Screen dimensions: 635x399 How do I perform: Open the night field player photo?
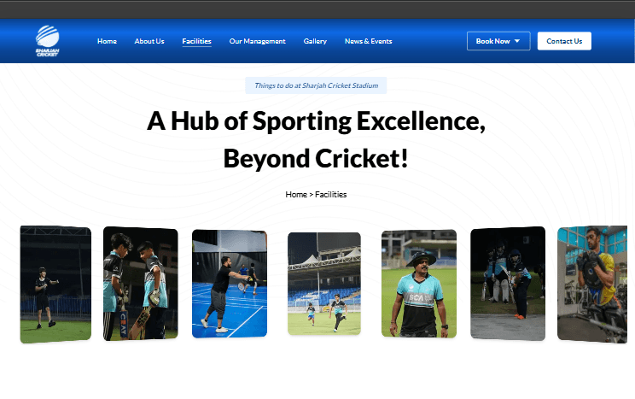tap(55, 285)
